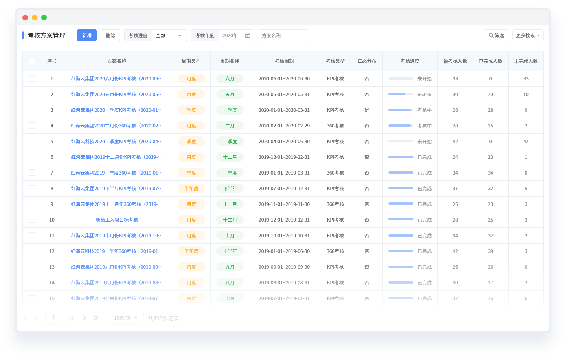Click the magnifier 筛选 filter button
The width and height of the screenshot is (566, 353).
pos(496,35)
